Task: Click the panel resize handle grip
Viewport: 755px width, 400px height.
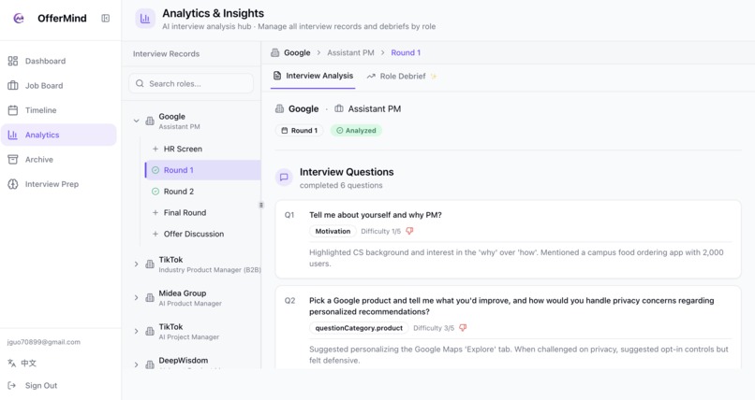Action: tap(261, 205)
